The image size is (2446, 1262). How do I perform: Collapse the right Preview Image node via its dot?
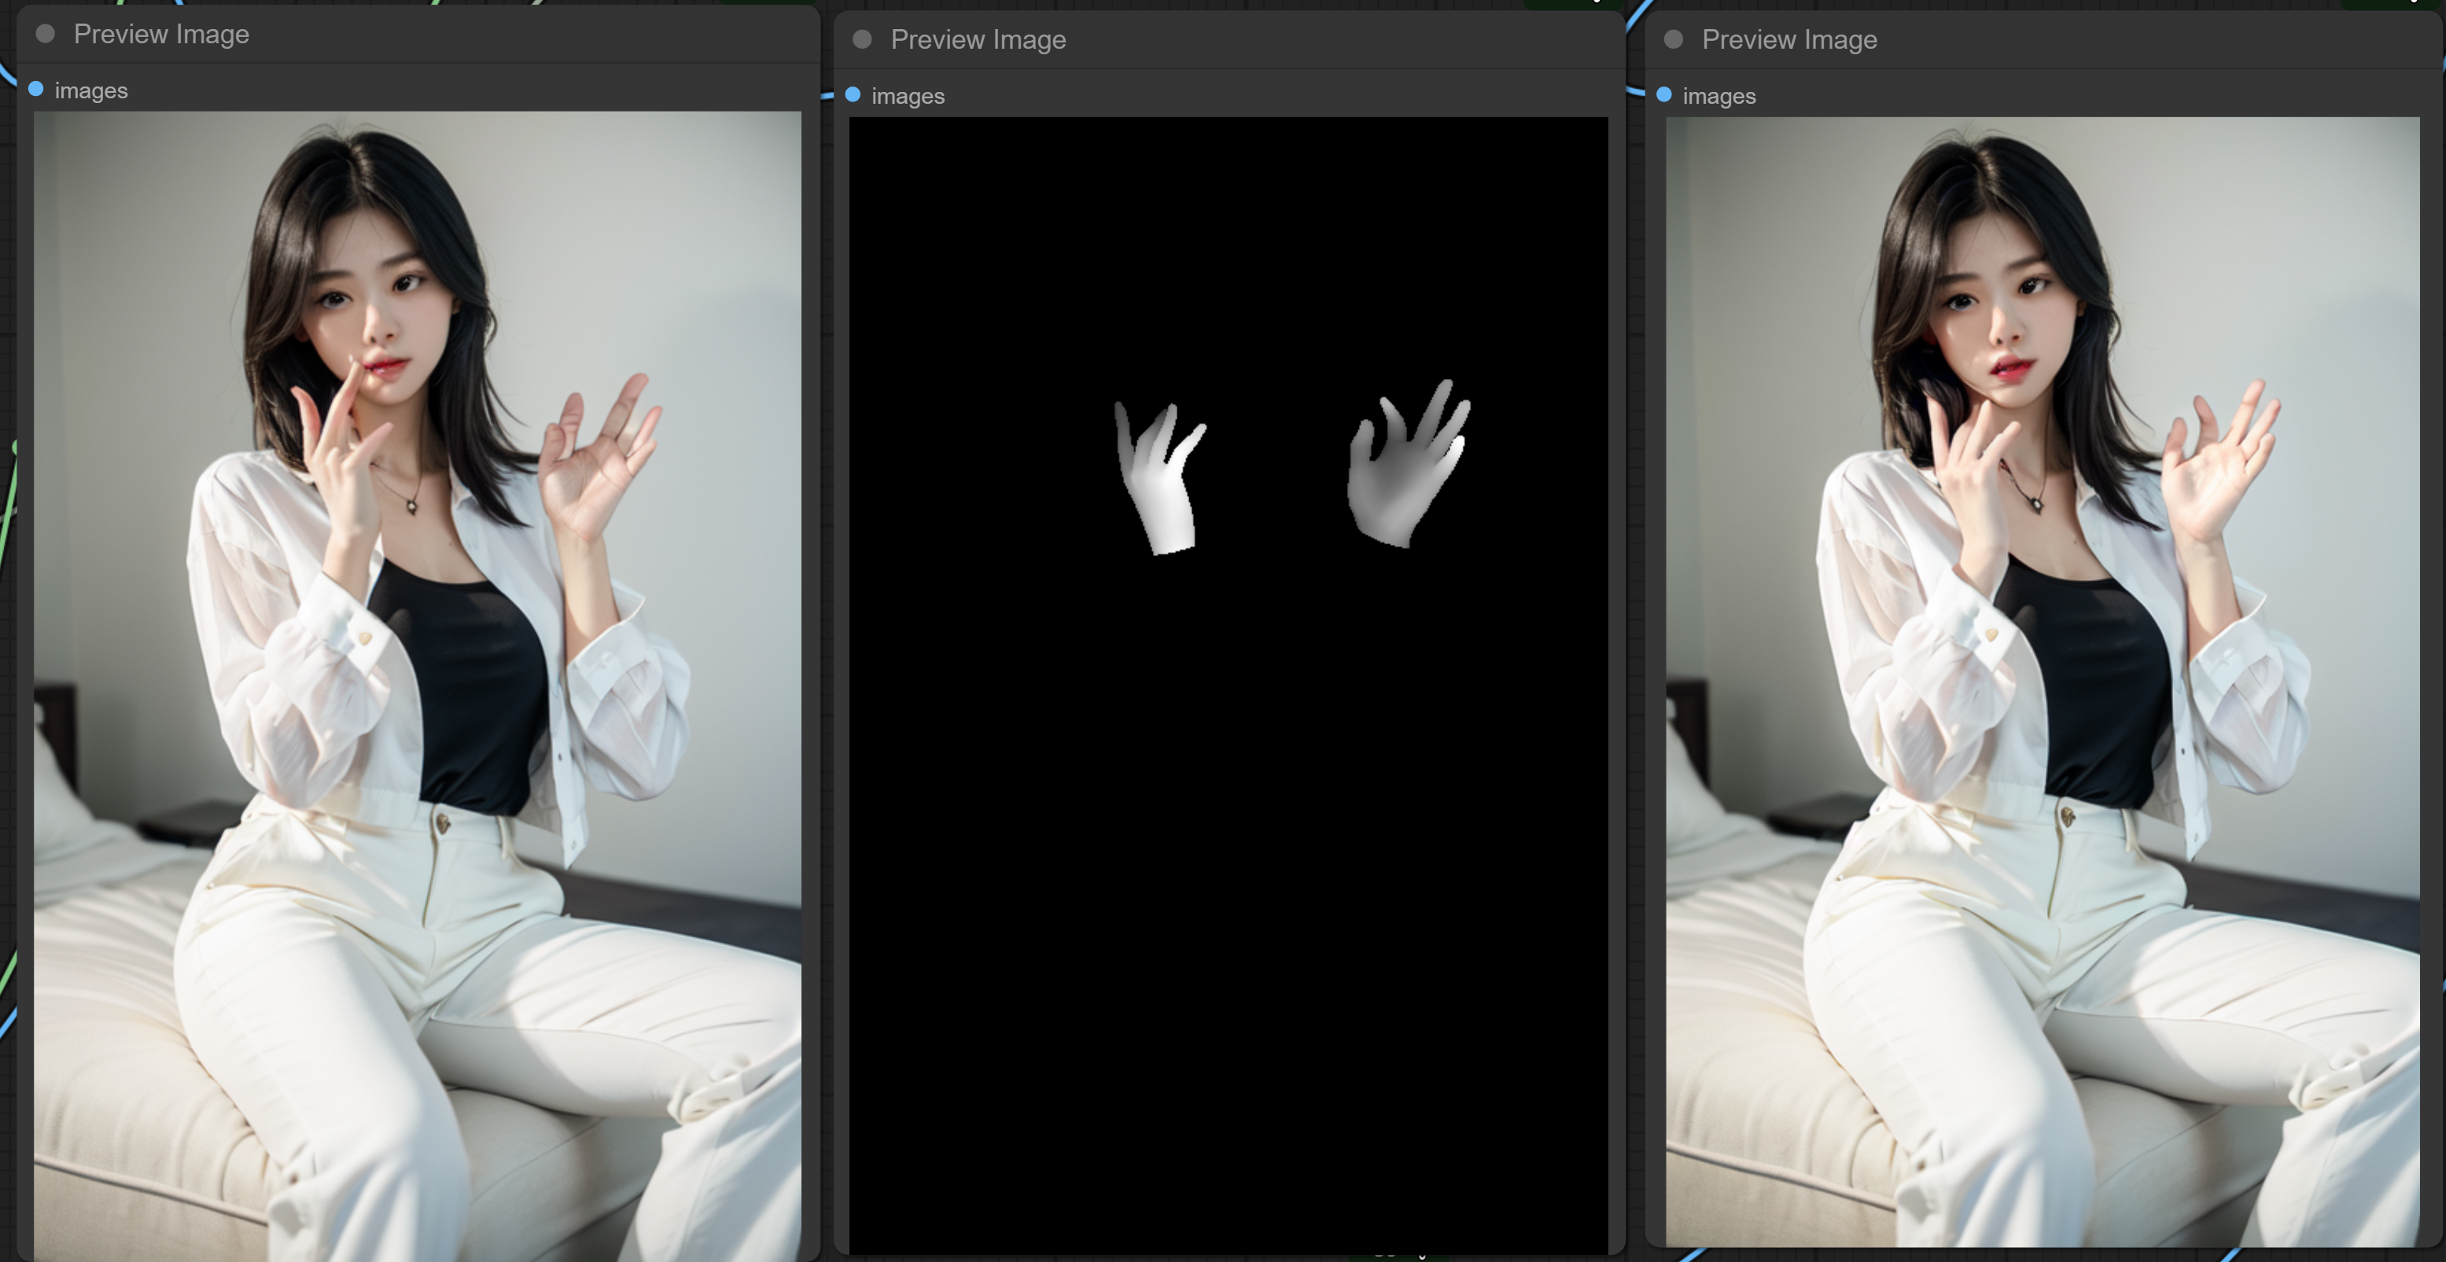1673,39
